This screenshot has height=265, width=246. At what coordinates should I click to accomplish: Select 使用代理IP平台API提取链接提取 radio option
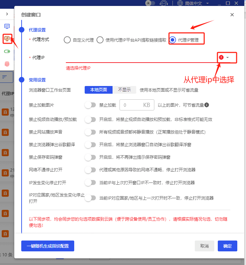tap(100, 40)
